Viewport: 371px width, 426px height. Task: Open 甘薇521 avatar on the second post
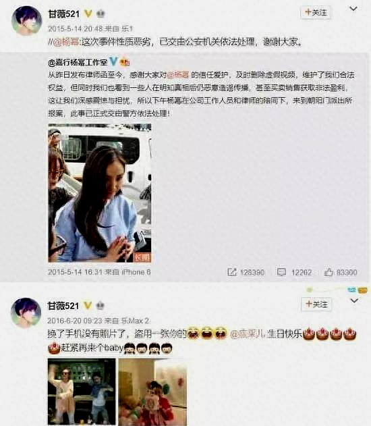pyautogui.click(x=26, y=313)
